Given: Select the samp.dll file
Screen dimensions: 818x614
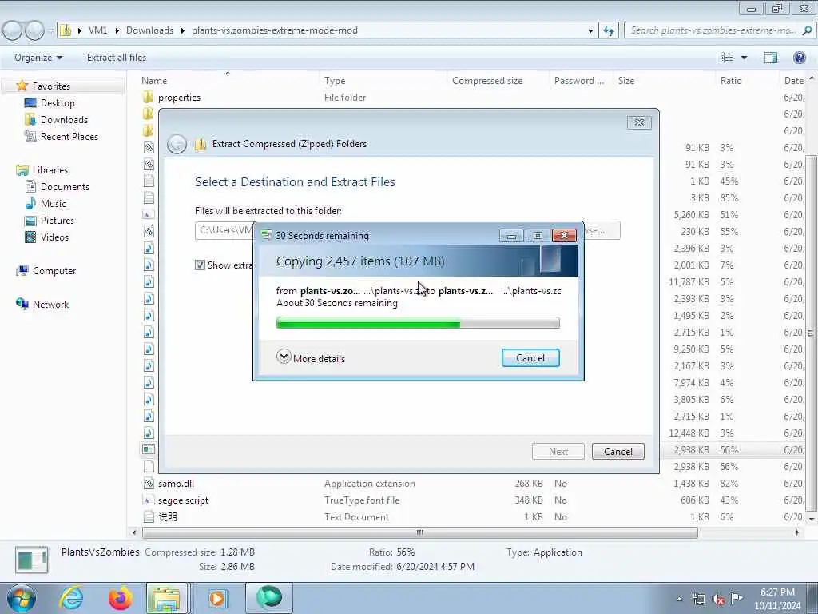Looking at the screenshot, I should [x=176, y=484].
